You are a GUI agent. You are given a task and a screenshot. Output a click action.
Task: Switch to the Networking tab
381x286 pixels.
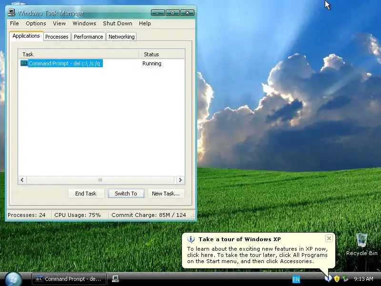[x=121, y=37]
